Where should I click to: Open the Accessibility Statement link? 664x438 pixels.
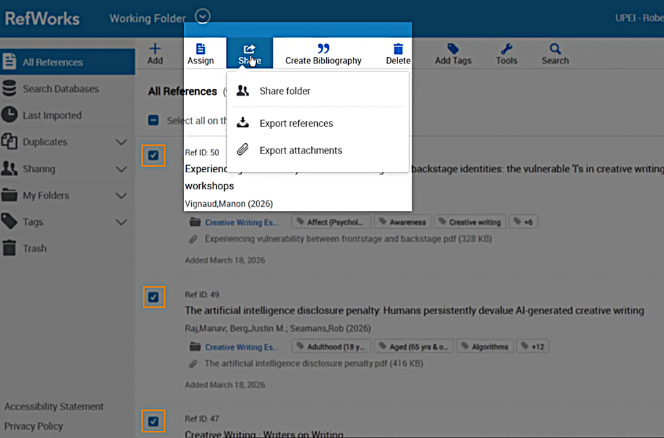(54, 406)
